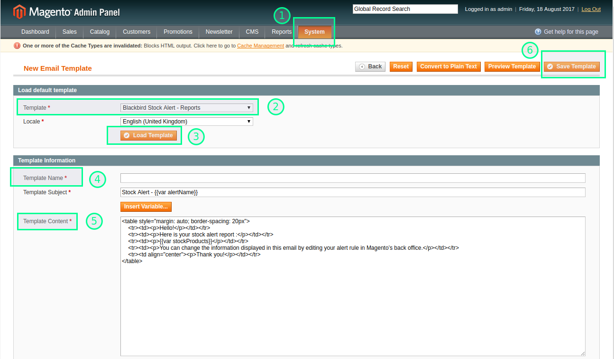Image resolution: width=614 pixels, height=359 pixels.
Task: Click the Template Name input field
Action: [x=353, y=178]
